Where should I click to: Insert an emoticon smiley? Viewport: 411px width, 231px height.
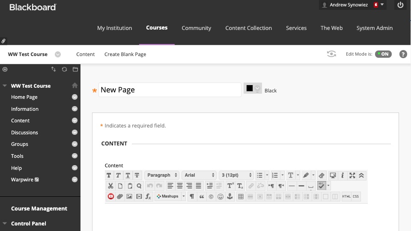point(220,196)
